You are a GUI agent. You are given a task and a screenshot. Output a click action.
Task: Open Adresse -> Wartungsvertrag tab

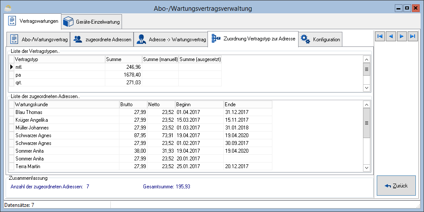[x=171, y=40]
